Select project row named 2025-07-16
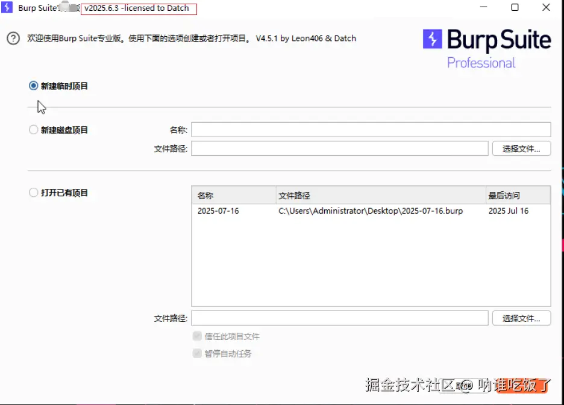This screenshot has width=564, height=405. point(371,211)
